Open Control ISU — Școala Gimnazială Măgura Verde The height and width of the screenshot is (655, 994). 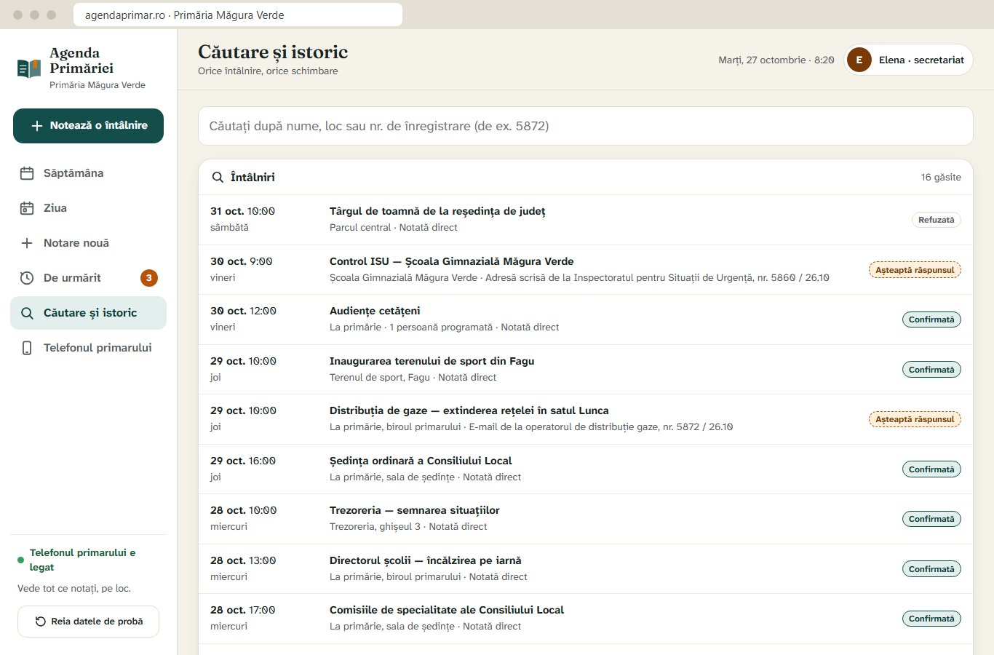[x=586, y=270]
